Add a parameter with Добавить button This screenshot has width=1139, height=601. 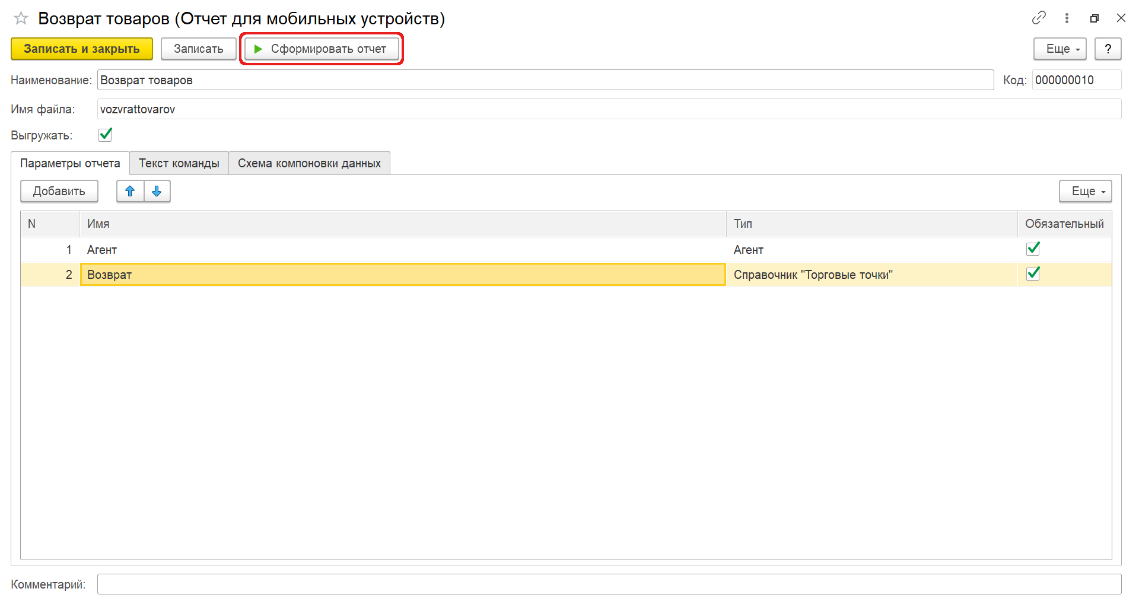click(x=59, y=191)
